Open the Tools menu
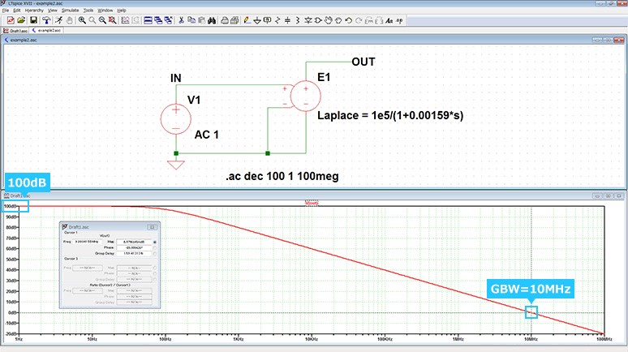This screenshot has height=352, width=628. [88, 10]
